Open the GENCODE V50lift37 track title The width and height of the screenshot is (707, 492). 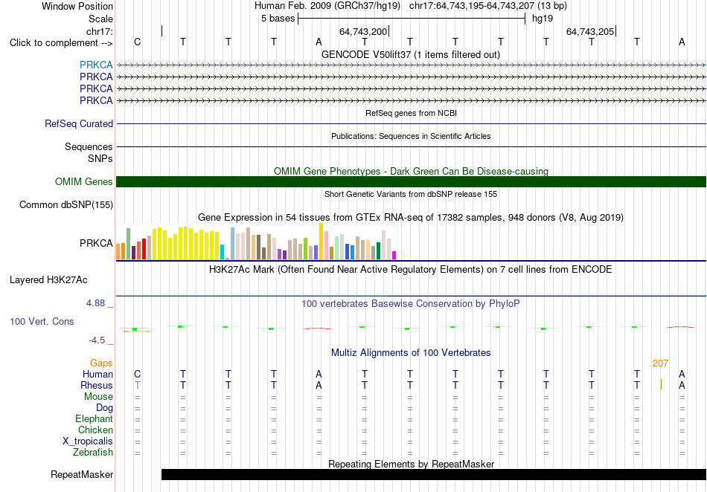click(411, 54)
